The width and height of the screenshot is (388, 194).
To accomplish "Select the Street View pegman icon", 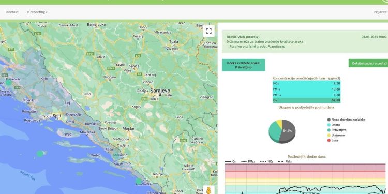I will click(208, 190).
